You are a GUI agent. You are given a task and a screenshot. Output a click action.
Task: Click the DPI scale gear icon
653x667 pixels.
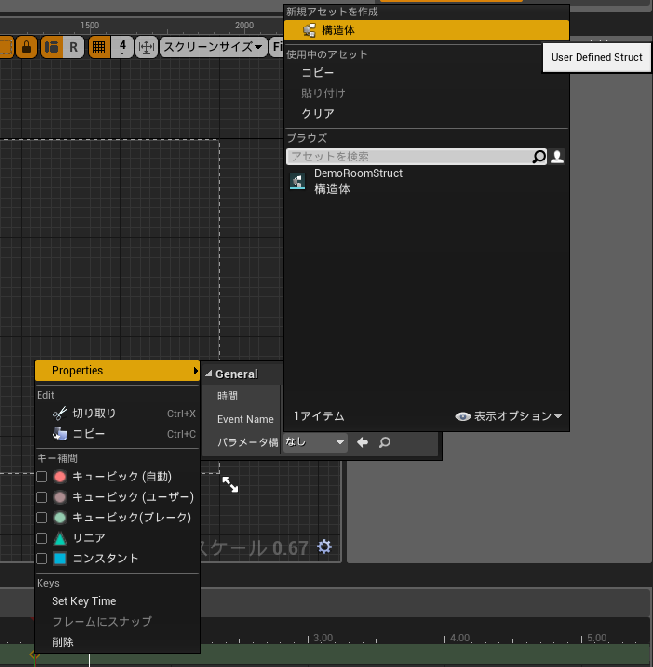pyautogui.click(x=324, y=547)
